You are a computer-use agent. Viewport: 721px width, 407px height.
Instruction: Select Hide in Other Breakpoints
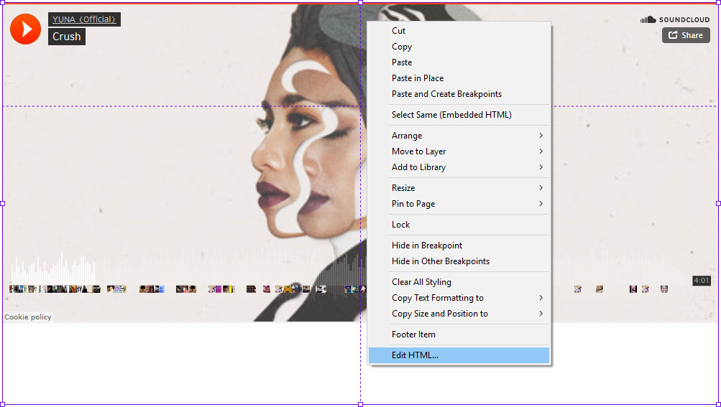459,261
